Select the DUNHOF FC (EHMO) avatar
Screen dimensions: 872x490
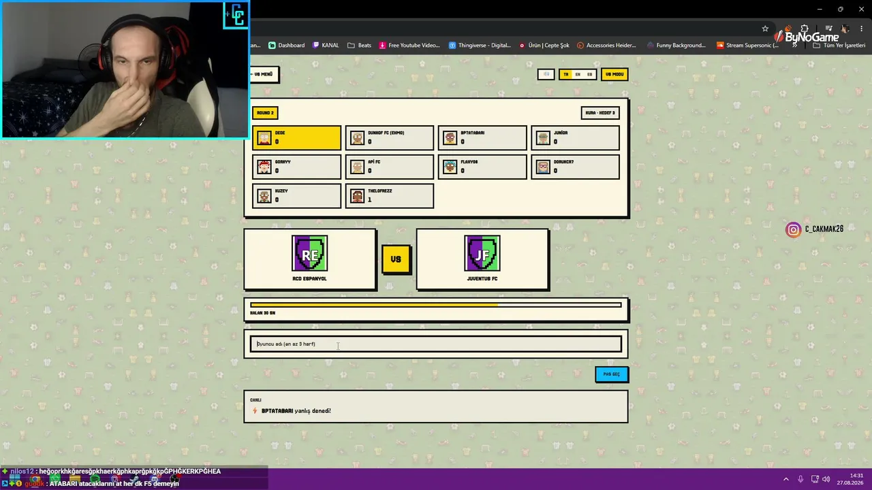357,138
